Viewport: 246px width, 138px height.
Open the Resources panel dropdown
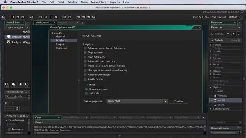pyautogui.click(x=239, y=27)
